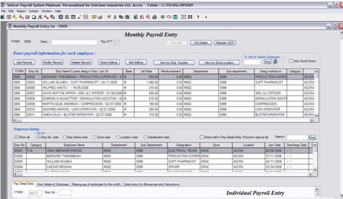
Task: Select the WILLIAM ADJABUI / SUPT PHARMACIST payroll row
Action: click(163, 82)
